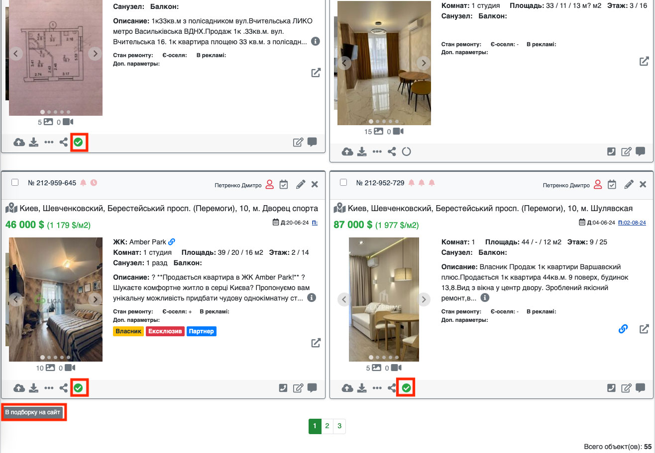Click the cloud upload icon on listing 212-959-645
This screenshot has width=655, height=453.
(x=19, y=388)
